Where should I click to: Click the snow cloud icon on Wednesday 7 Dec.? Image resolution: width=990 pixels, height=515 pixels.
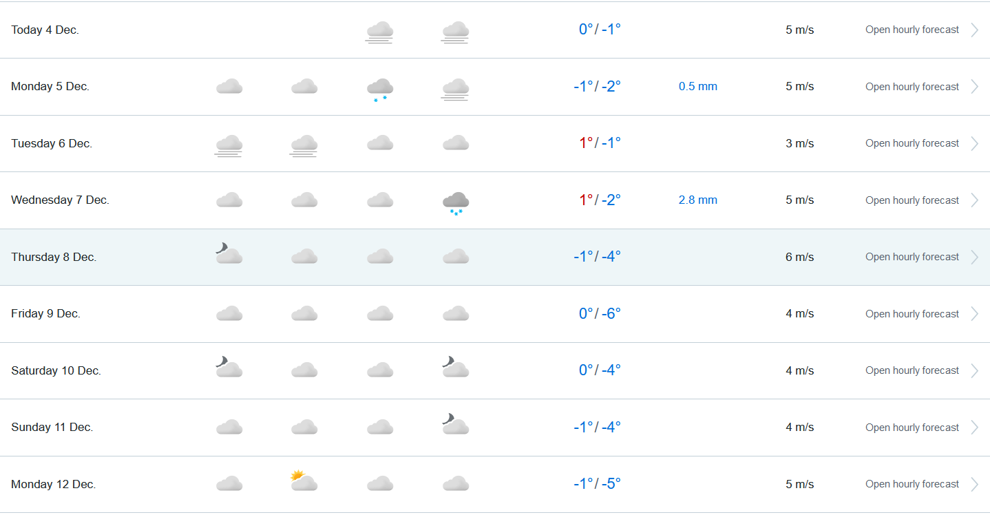coord(456,202)
